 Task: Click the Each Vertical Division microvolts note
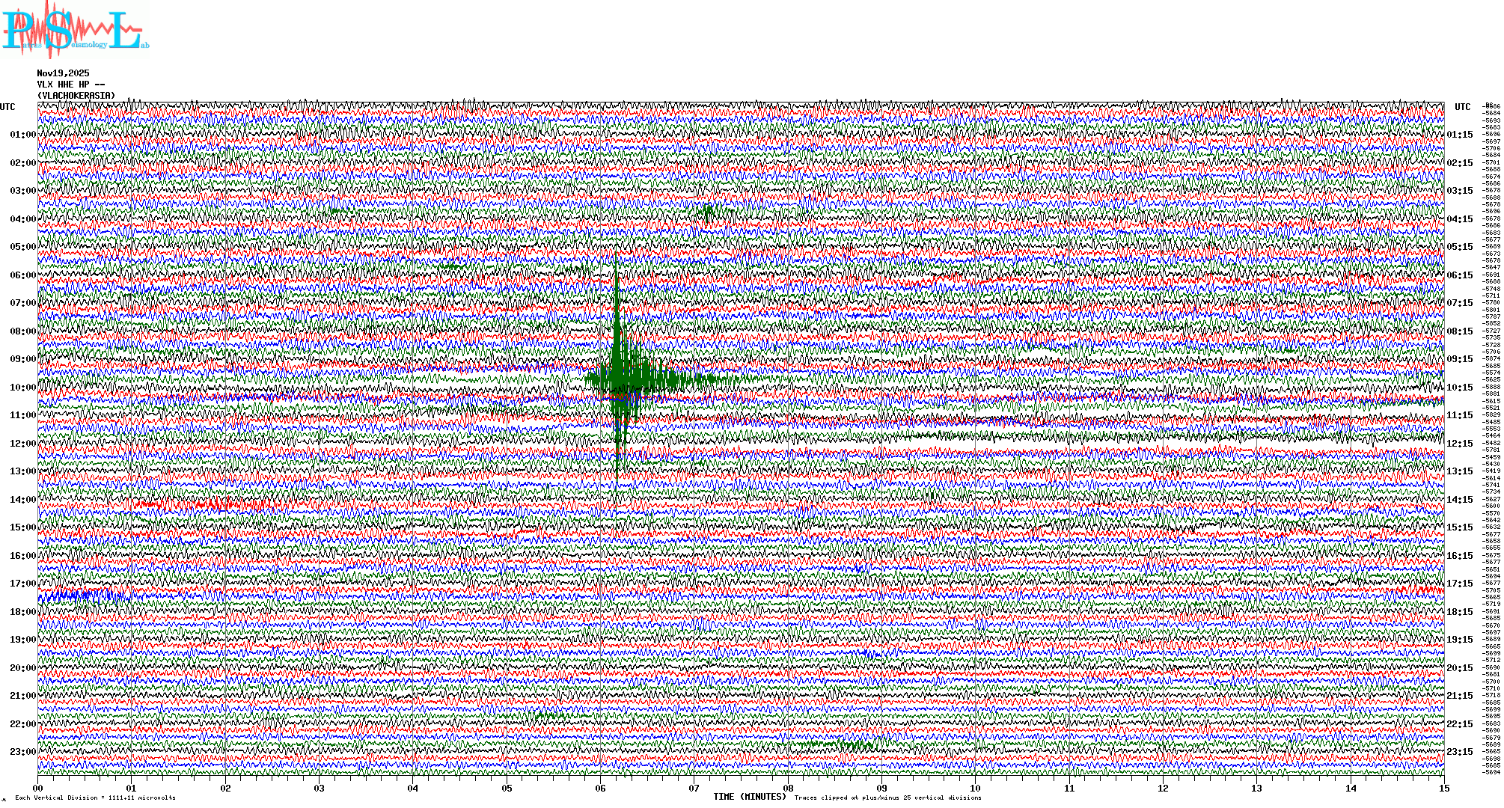95,798
